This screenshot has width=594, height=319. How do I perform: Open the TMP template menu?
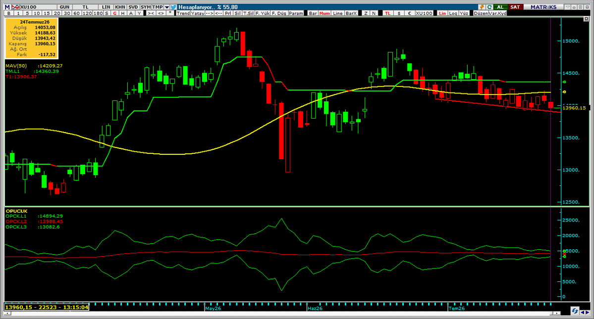click(158, 7)
